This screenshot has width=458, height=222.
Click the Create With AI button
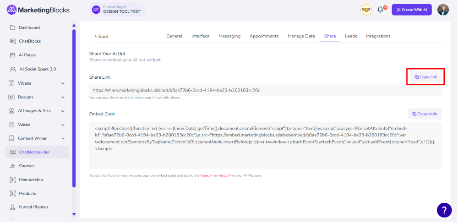[412, 10]
